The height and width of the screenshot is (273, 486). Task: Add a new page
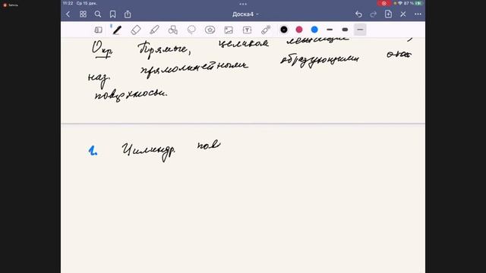tap(388, 14)
